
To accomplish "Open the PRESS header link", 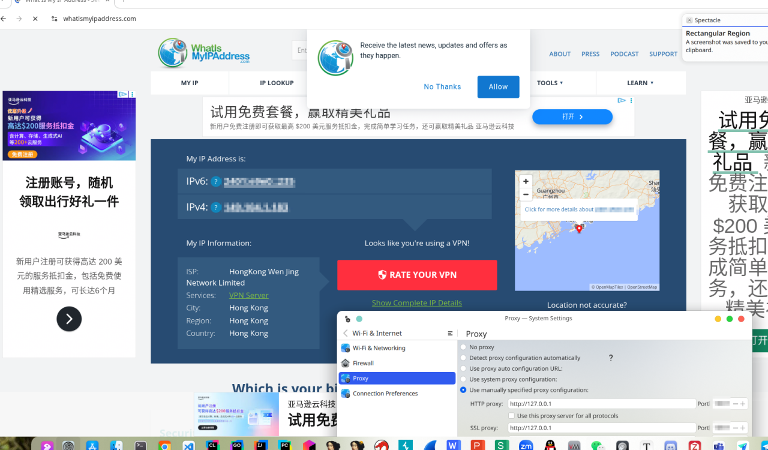I will click(590, 54).
